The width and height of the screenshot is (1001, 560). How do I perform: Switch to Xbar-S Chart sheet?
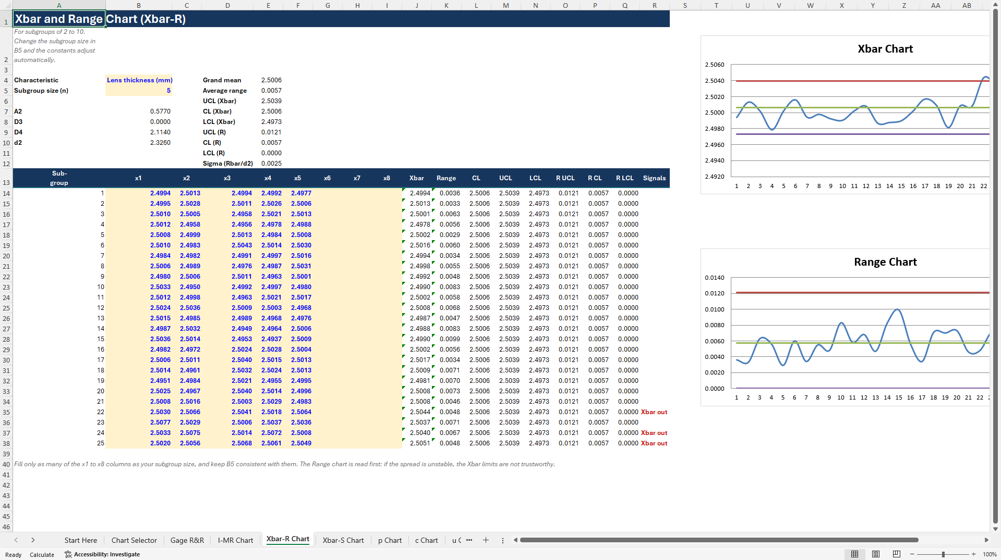coord(343,540)
